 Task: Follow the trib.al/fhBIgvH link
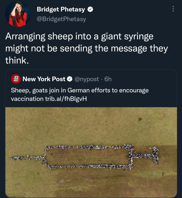(66, 99)
